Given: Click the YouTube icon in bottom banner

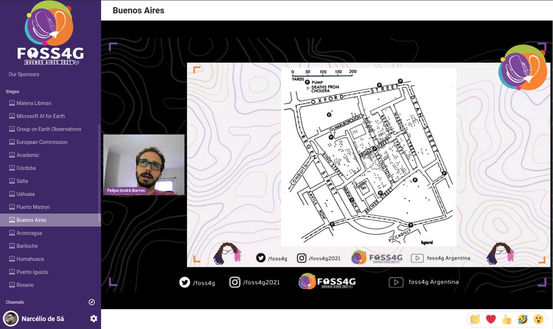Looking at the screenshot, I should pyautogui.click(x=396, y=282).
